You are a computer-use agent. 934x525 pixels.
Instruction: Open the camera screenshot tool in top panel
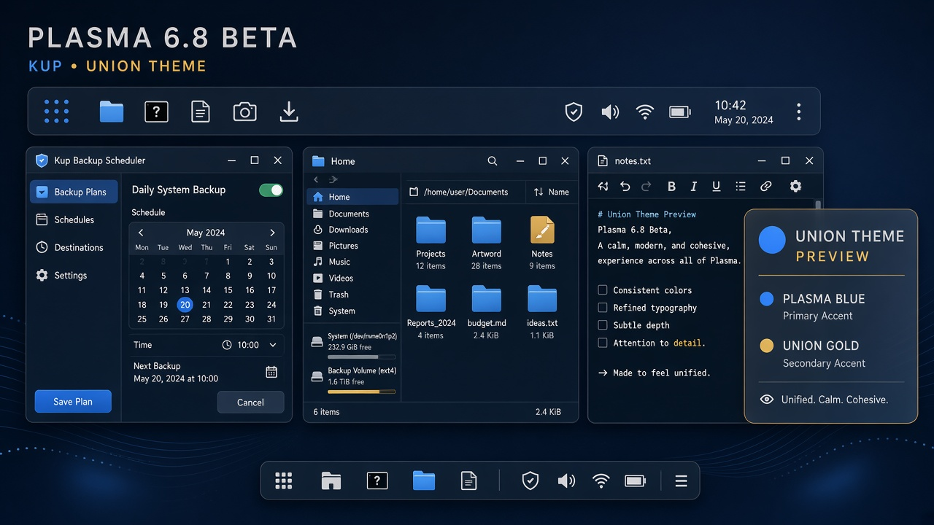click(x=244, y=112)
